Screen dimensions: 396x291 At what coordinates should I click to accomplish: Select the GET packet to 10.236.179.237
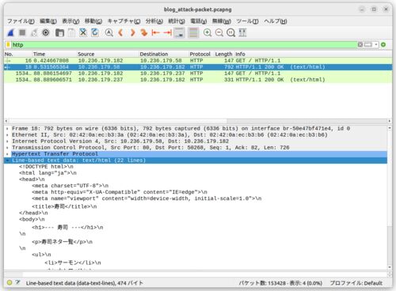198,74
